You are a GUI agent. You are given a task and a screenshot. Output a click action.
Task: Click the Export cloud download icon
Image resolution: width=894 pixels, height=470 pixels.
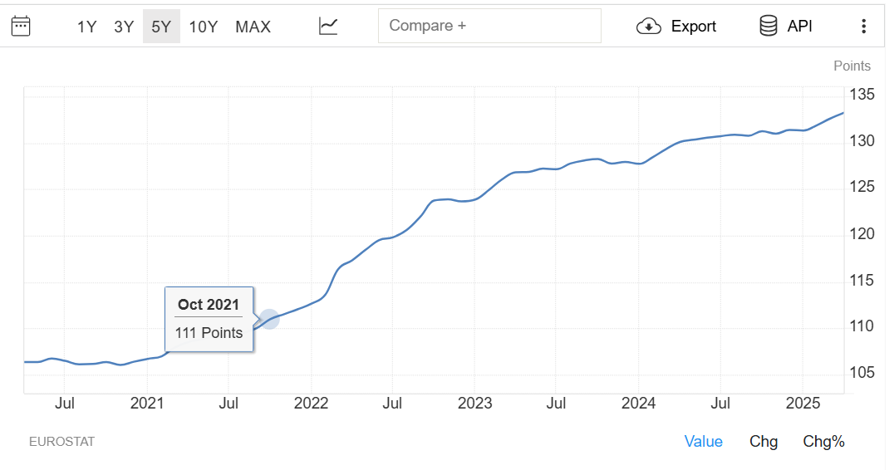649,27
